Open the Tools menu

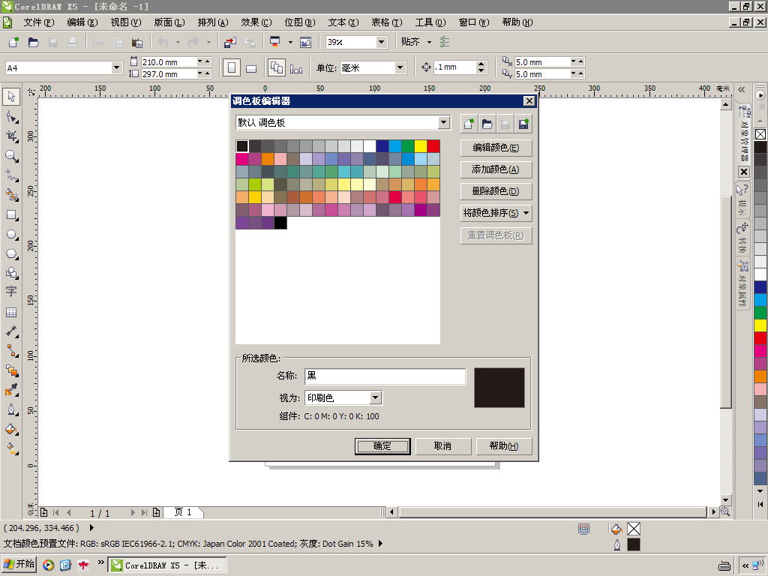tap(430, 22)
